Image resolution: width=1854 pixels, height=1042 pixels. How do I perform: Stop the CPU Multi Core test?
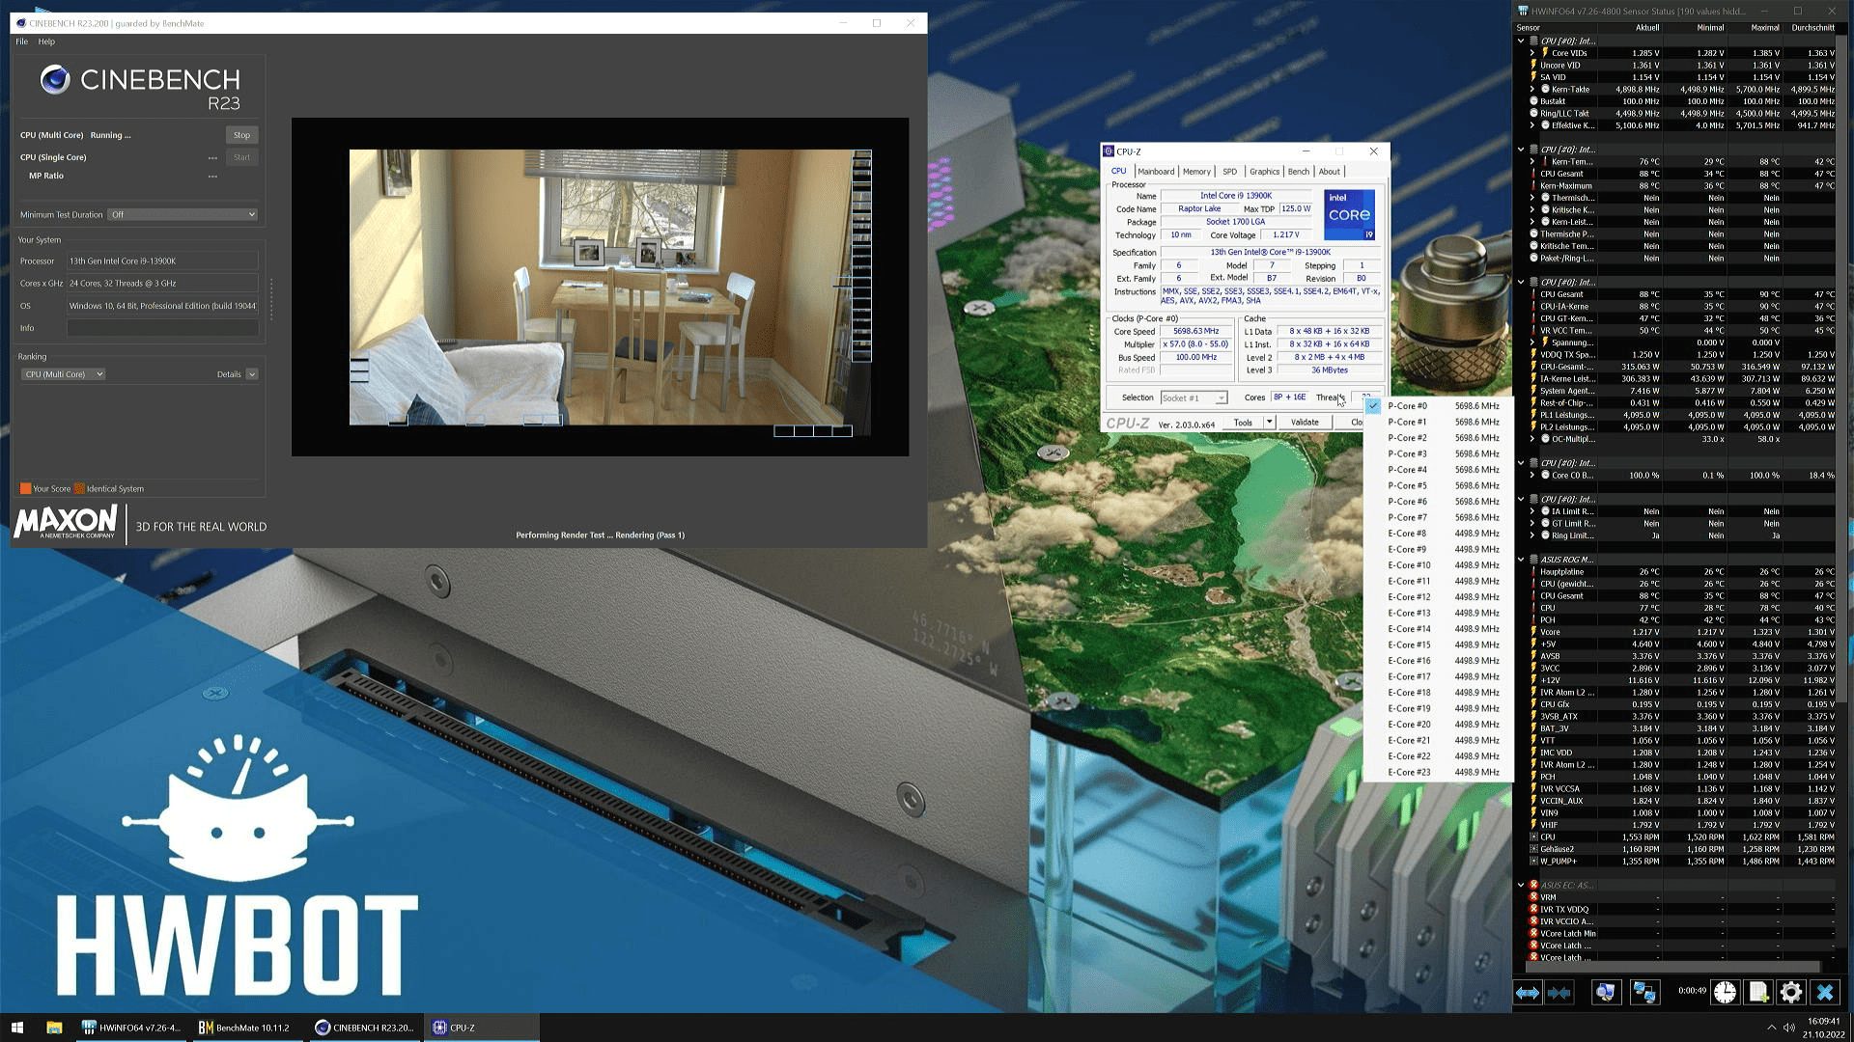click(241, 135)
